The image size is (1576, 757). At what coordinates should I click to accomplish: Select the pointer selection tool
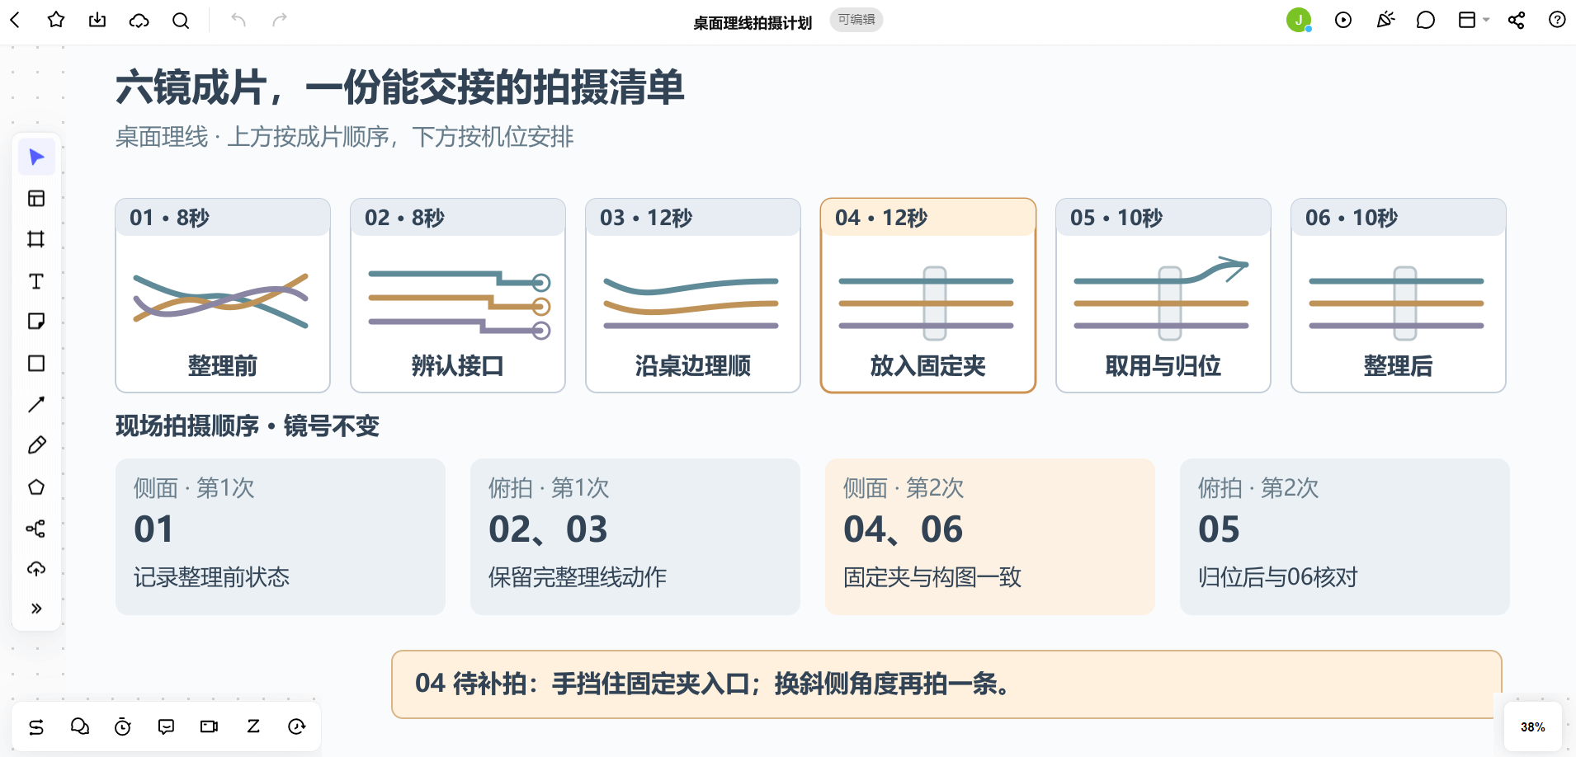pos(36,157)
